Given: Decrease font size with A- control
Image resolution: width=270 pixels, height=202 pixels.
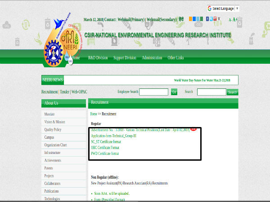Looking at the screenshot, I should [230, 20].
